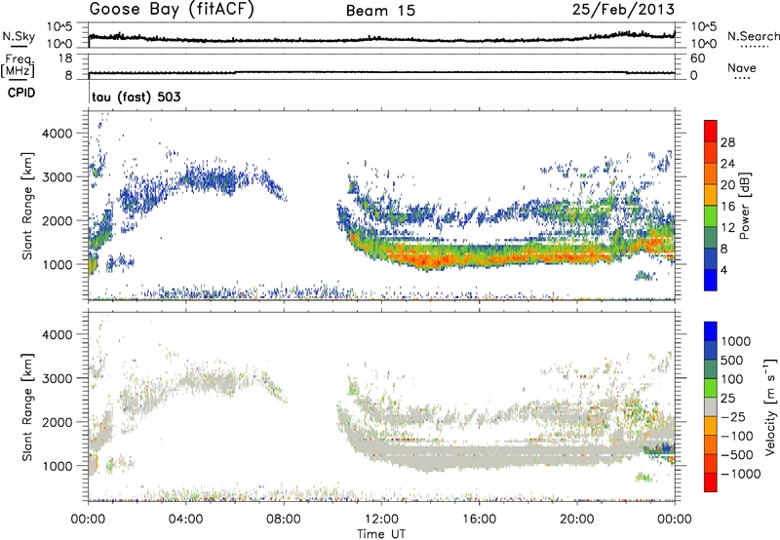Image resolution: width=780 pixels, height=540 pixels.
Task: Click the "3000" tick in the velocity panel
Action: coord(57,378)
